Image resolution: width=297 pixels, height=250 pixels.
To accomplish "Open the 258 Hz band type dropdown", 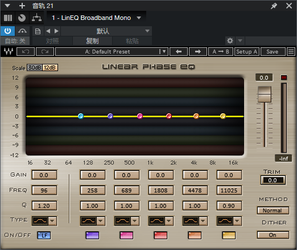I will point(101,221).
